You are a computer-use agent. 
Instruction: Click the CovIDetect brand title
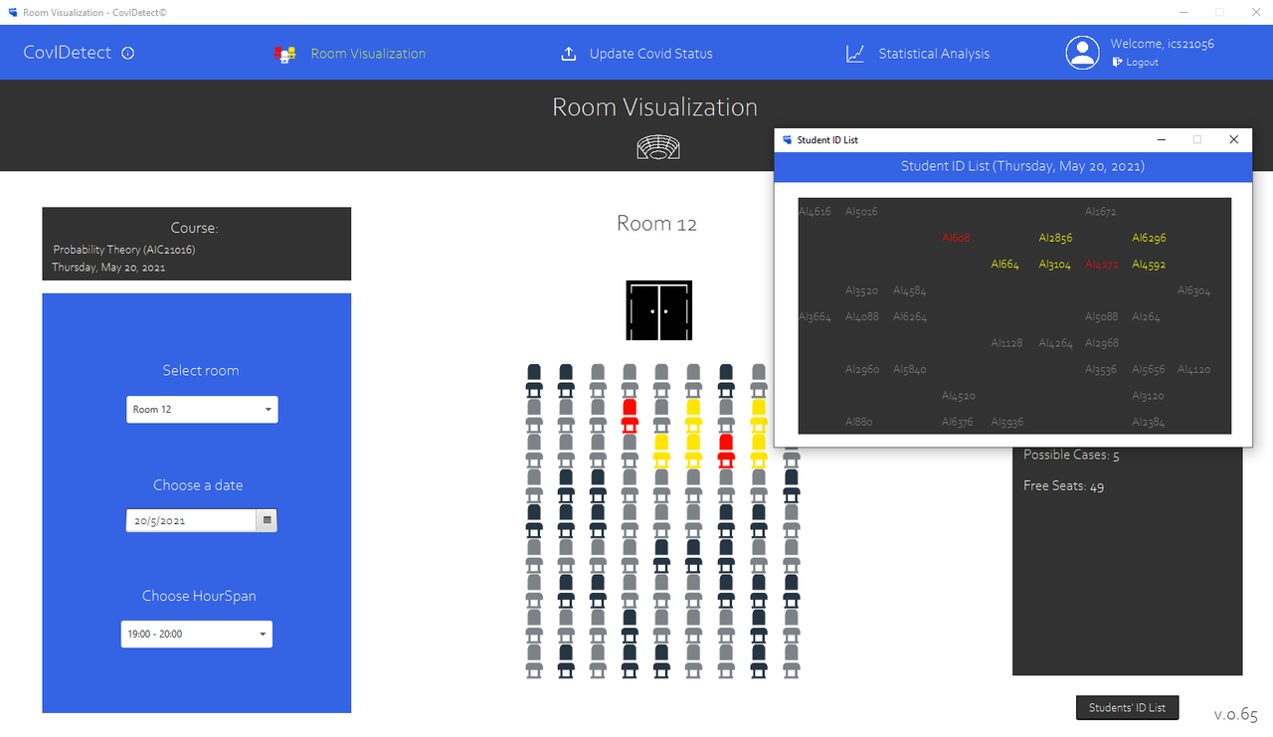click(x=68, y=53)
